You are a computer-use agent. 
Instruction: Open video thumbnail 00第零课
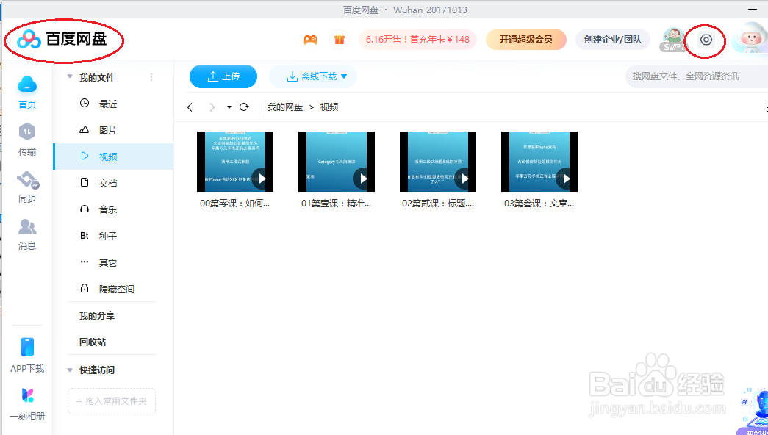[x=235, y=161]
